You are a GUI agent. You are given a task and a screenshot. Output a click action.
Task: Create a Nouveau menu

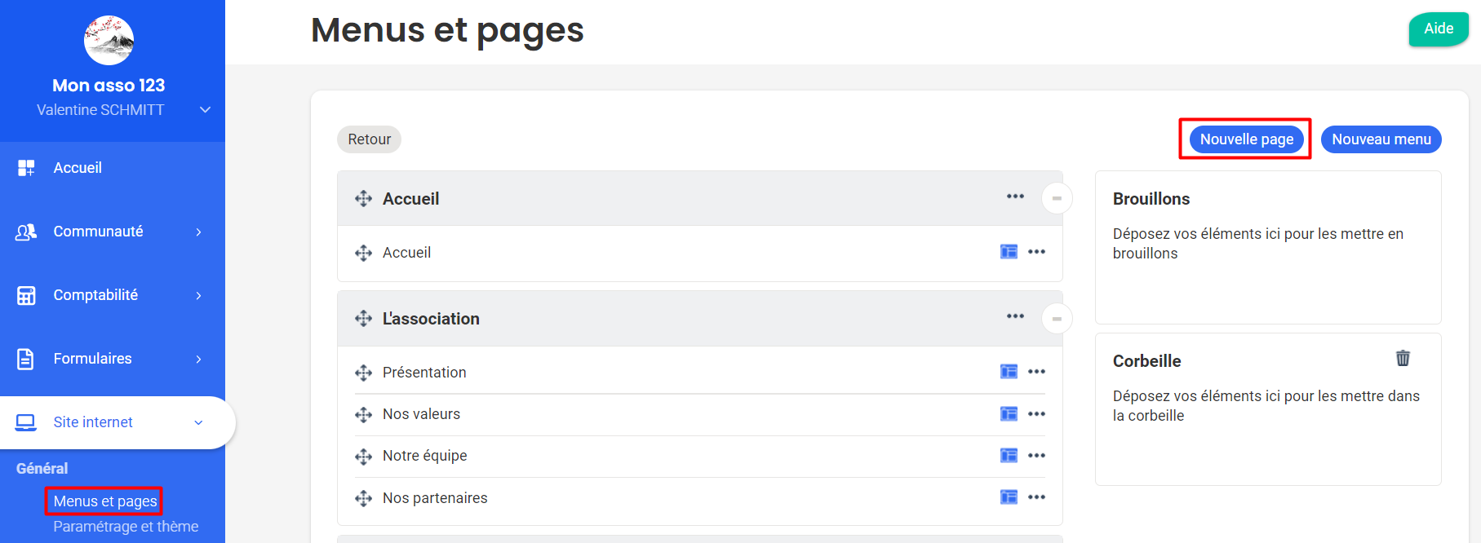pyautogui.click(x=1381, y=139)
